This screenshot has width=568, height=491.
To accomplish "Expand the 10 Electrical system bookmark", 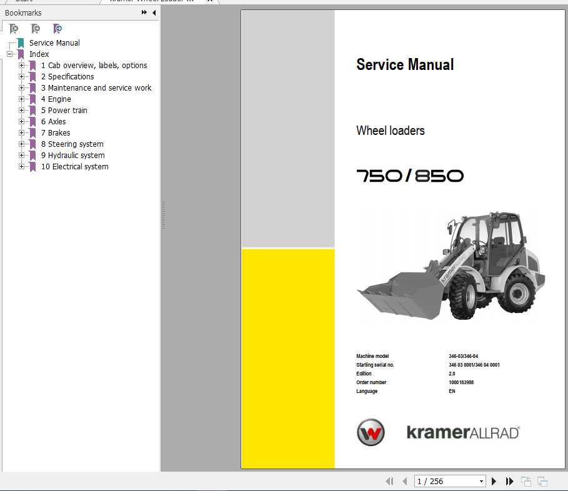I will point(21,167).
